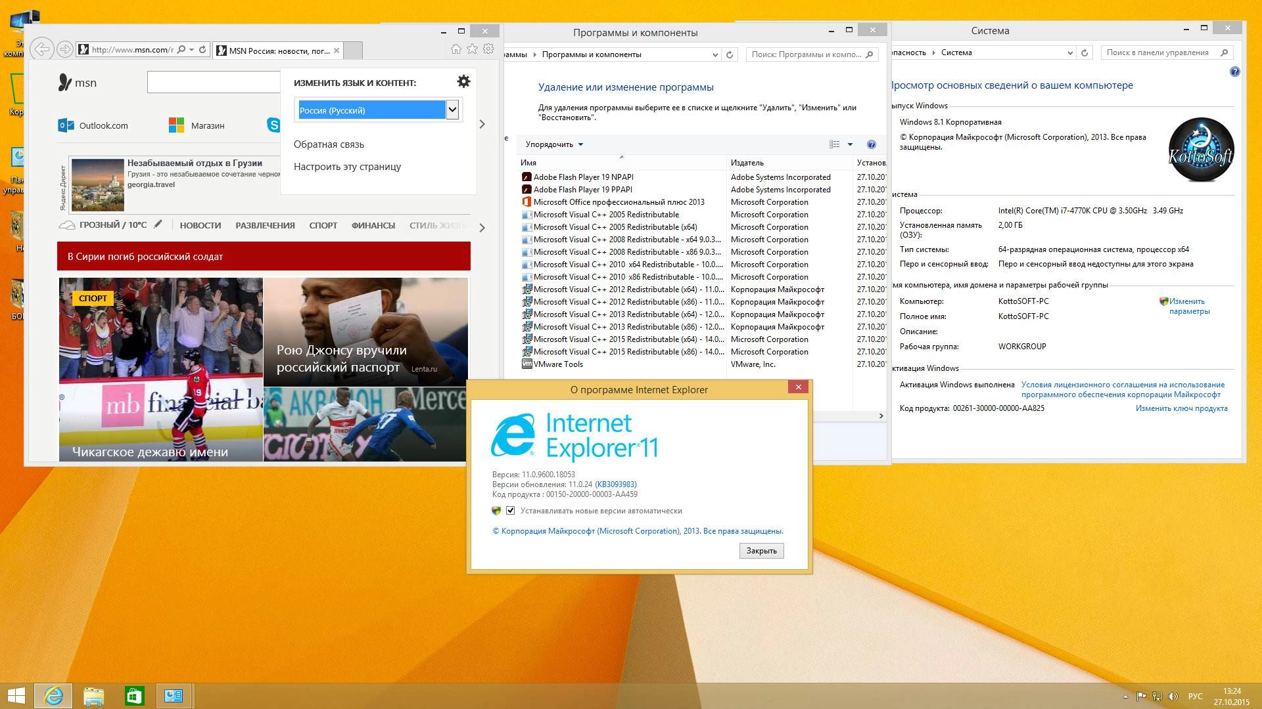Open IE address bar dropdown arrow
This screenshot has width=1262, height=709.
pyautogui.click(x=191, y=49)
